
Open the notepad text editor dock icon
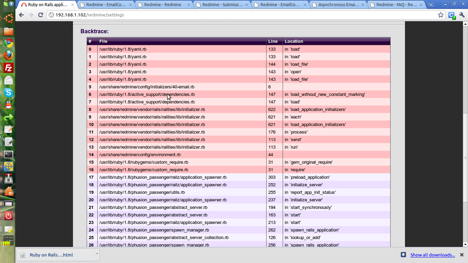click(9, 130)
